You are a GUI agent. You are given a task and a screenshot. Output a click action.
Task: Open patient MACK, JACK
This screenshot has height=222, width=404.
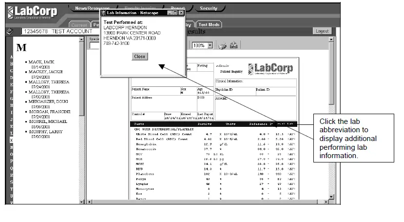pos(41,62)
